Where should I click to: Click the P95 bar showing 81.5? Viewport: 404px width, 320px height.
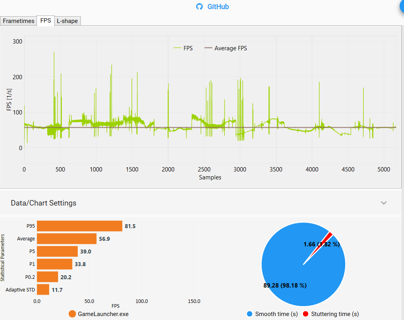(x=80, y=226)
